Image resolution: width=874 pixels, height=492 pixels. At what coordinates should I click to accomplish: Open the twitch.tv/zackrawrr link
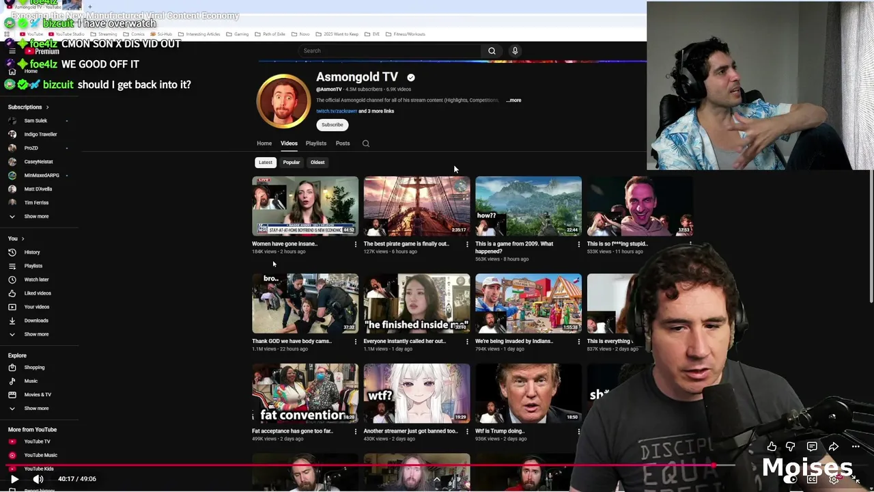tap(337, 111)
